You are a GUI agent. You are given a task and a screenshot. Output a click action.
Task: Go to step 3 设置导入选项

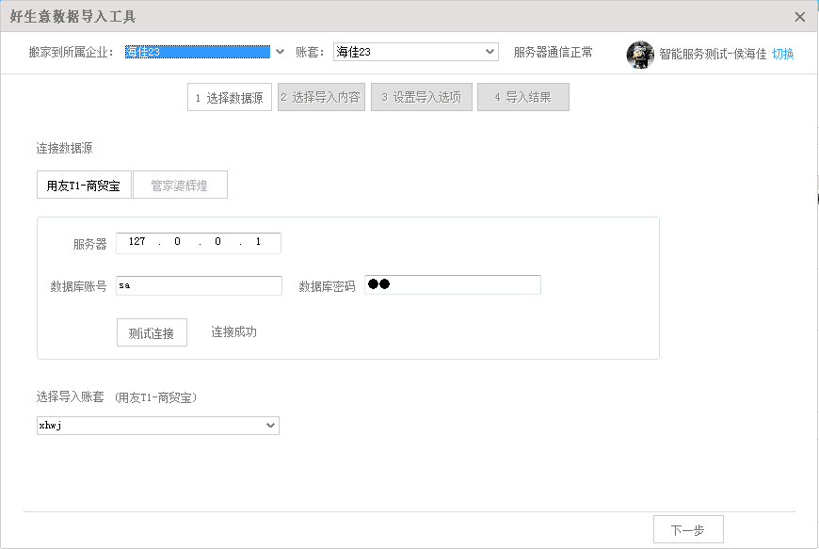422,97
